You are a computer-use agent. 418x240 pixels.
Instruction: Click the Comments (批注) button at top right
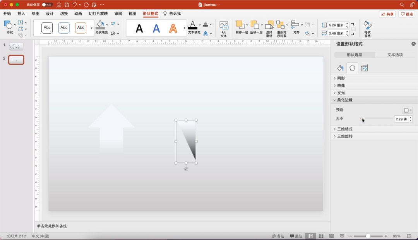click(407, 14)
